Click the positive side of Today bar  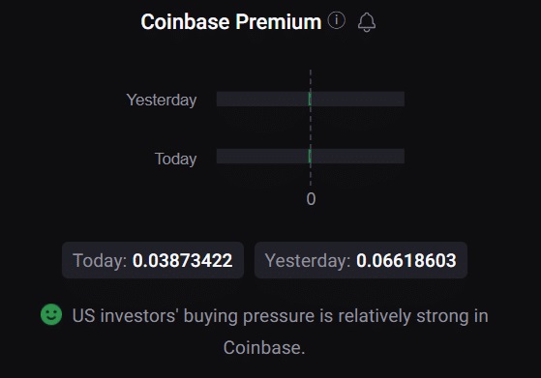coord(358,156)
